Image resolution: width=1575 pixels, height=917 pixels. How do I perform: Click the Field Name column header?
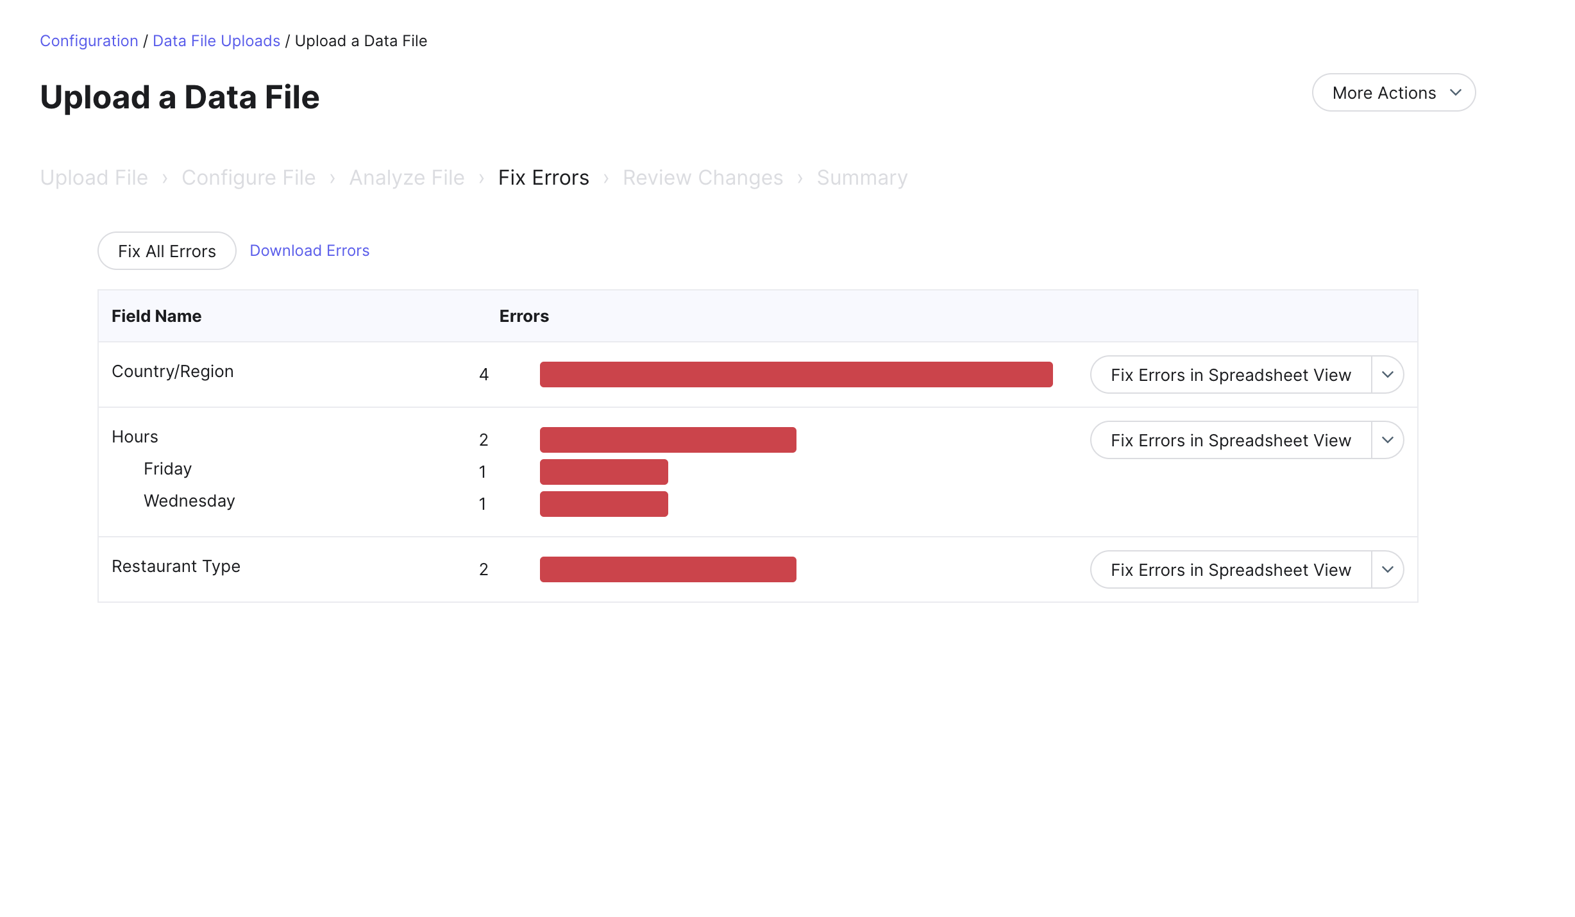156,316
